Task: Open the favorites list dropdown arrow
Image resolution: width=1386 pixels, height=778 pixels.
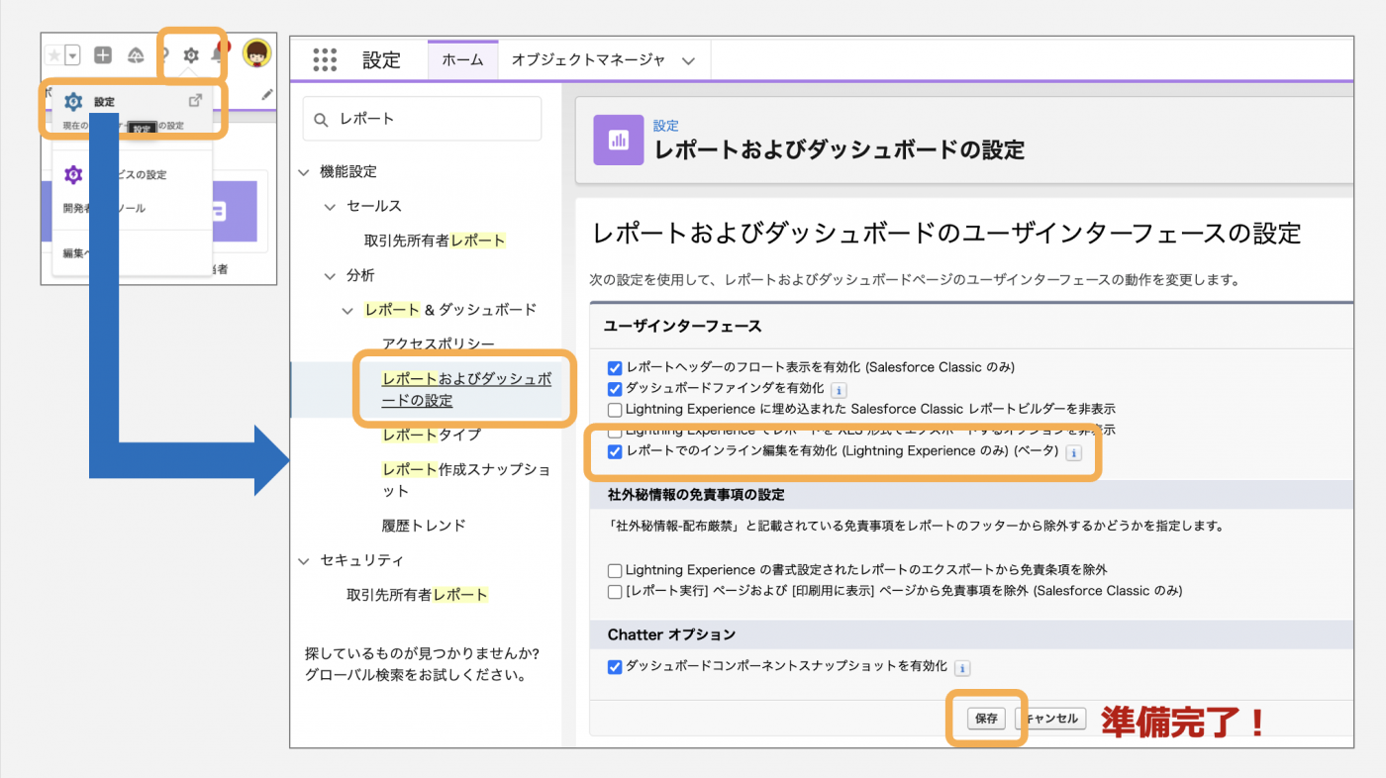Action: pos(72,55)
